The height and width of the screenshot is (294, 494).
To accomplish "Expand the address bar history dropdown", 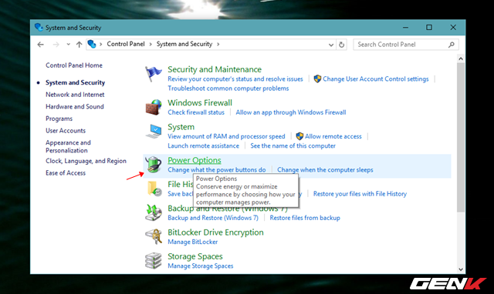I will (x=331, y=45).
